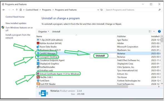Click the Foxit PDF Reader icon
The height and width of the screenshot is (101, 165).
38,84
